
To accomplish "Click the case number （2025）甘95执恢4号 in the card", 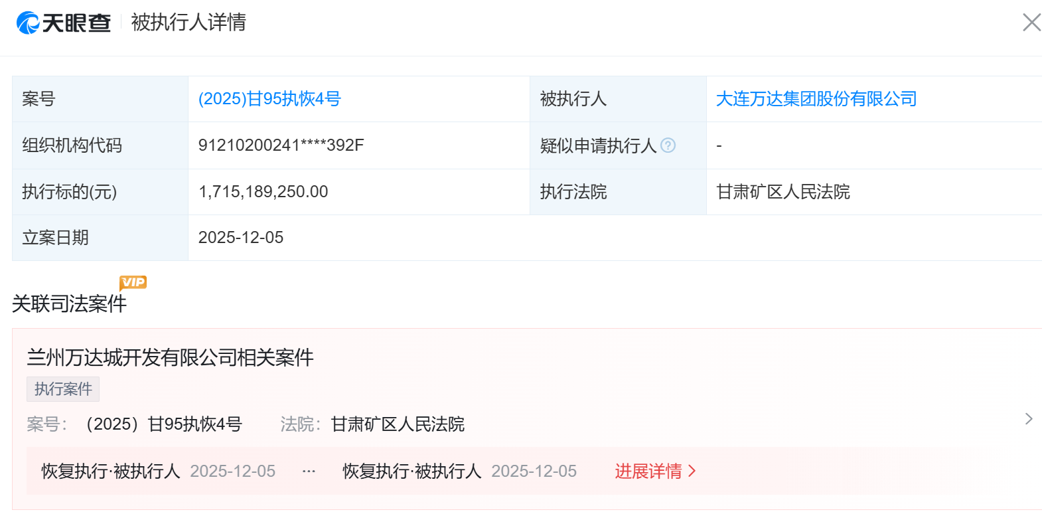I will (x=161, y=424).
